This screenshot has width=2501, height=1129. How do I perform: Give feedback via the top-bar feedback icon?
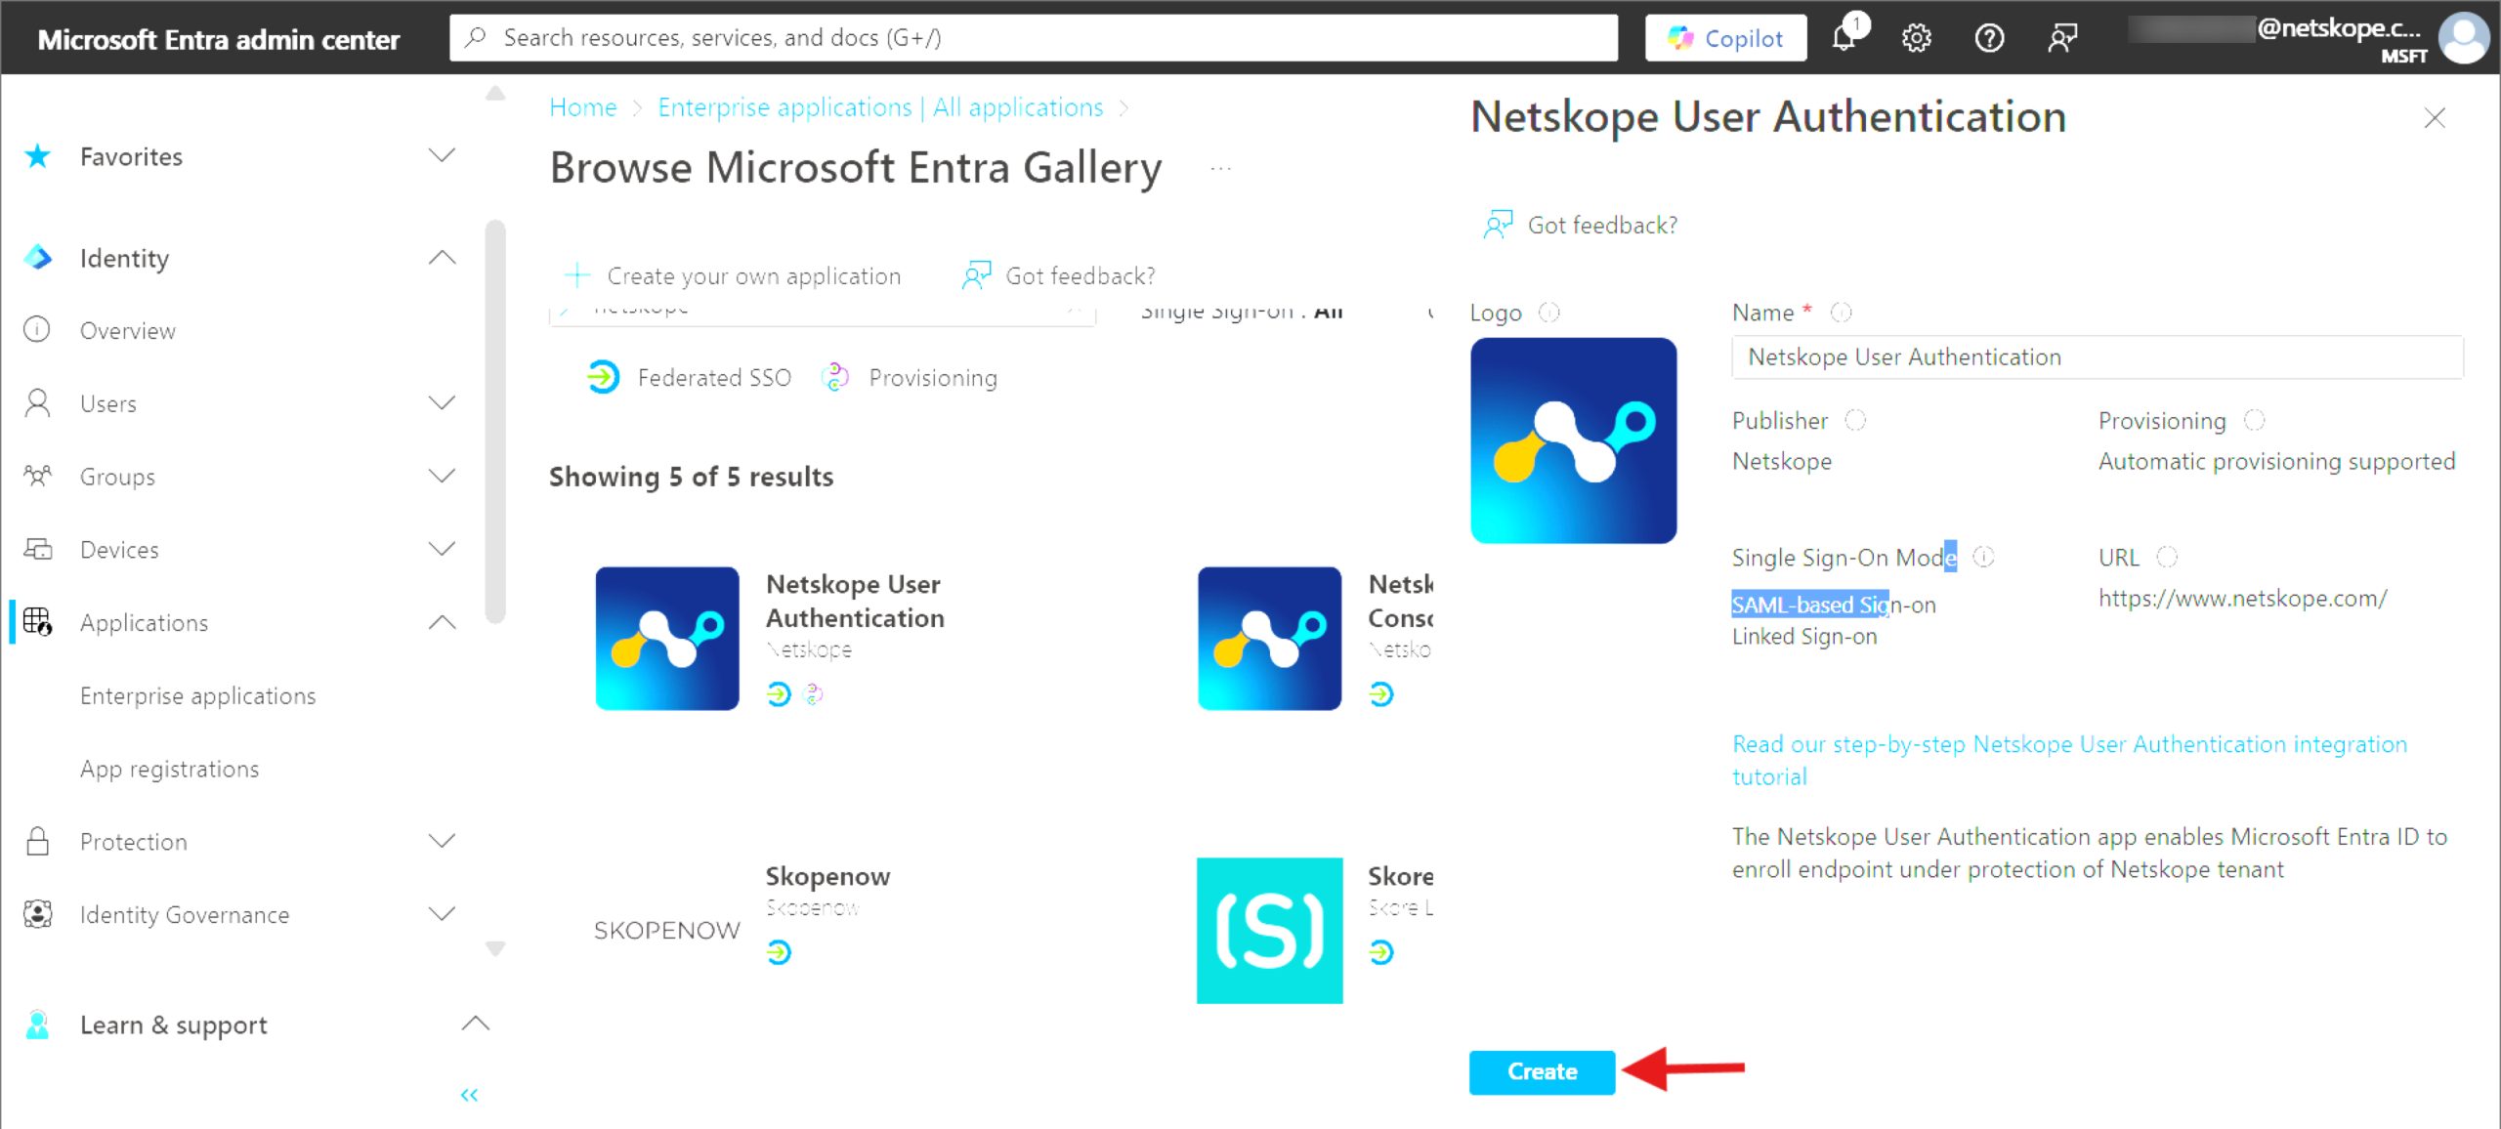[x=2062, y=38]
